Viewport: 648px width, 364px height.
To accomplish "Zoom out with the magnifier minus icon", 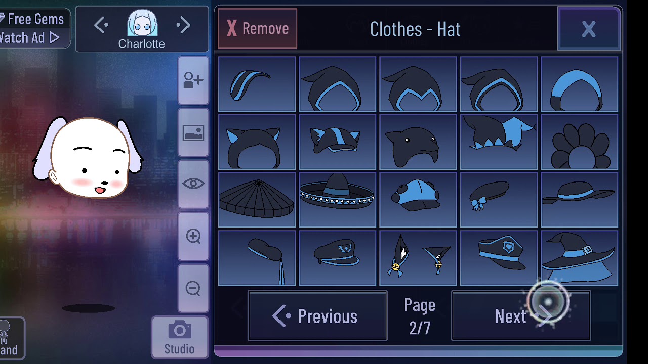I will (x=193, y=289).
